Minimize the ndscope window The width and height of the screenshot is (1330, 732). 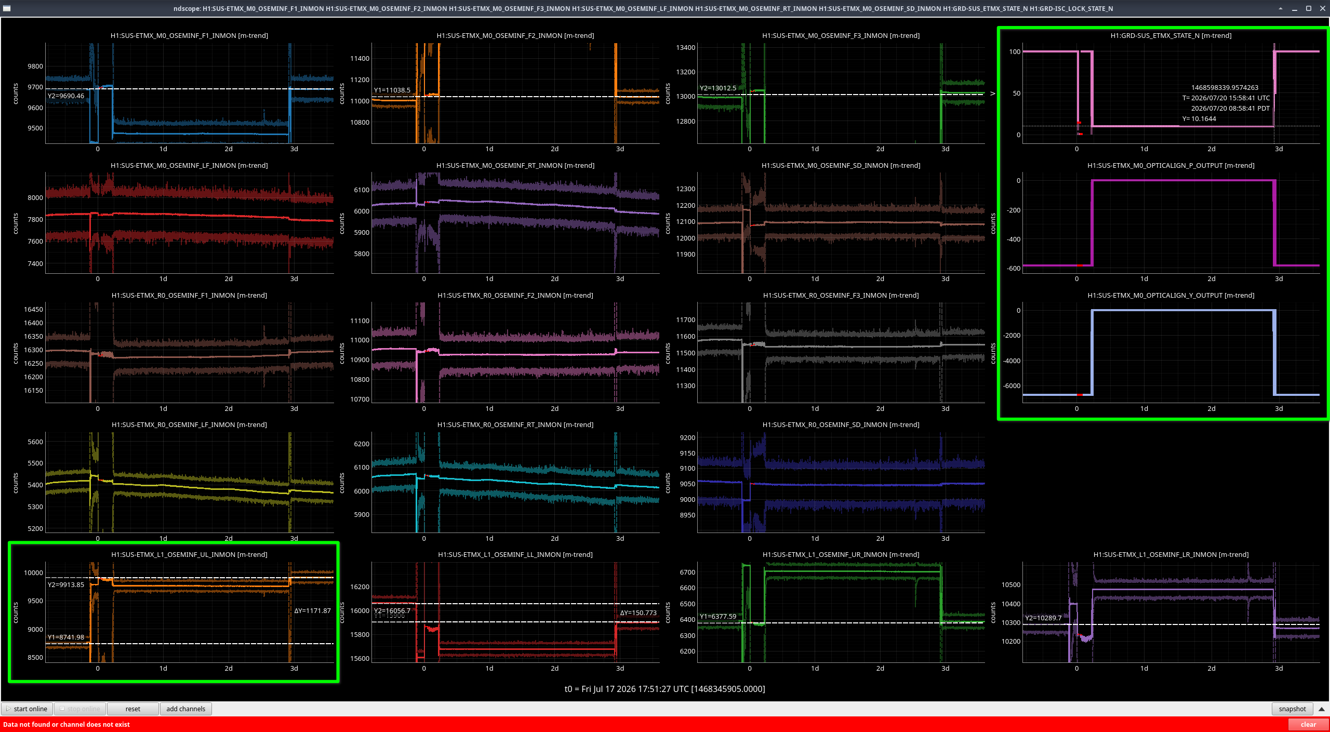[x=1295, y=8]
